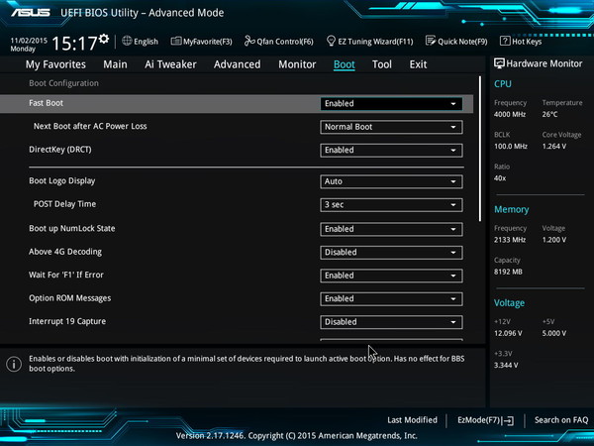Screen dimensions: 594x446
Task: Click the Quick Note notepad icon
Action: click(x=431, y=41)
